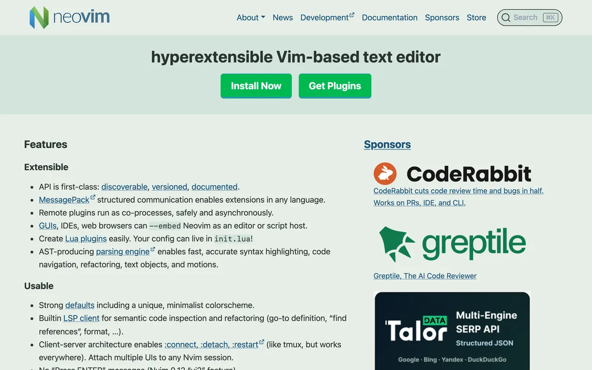Click the Extensible subheading
This screenshot has height=370, width=592.
pos(46,167)
